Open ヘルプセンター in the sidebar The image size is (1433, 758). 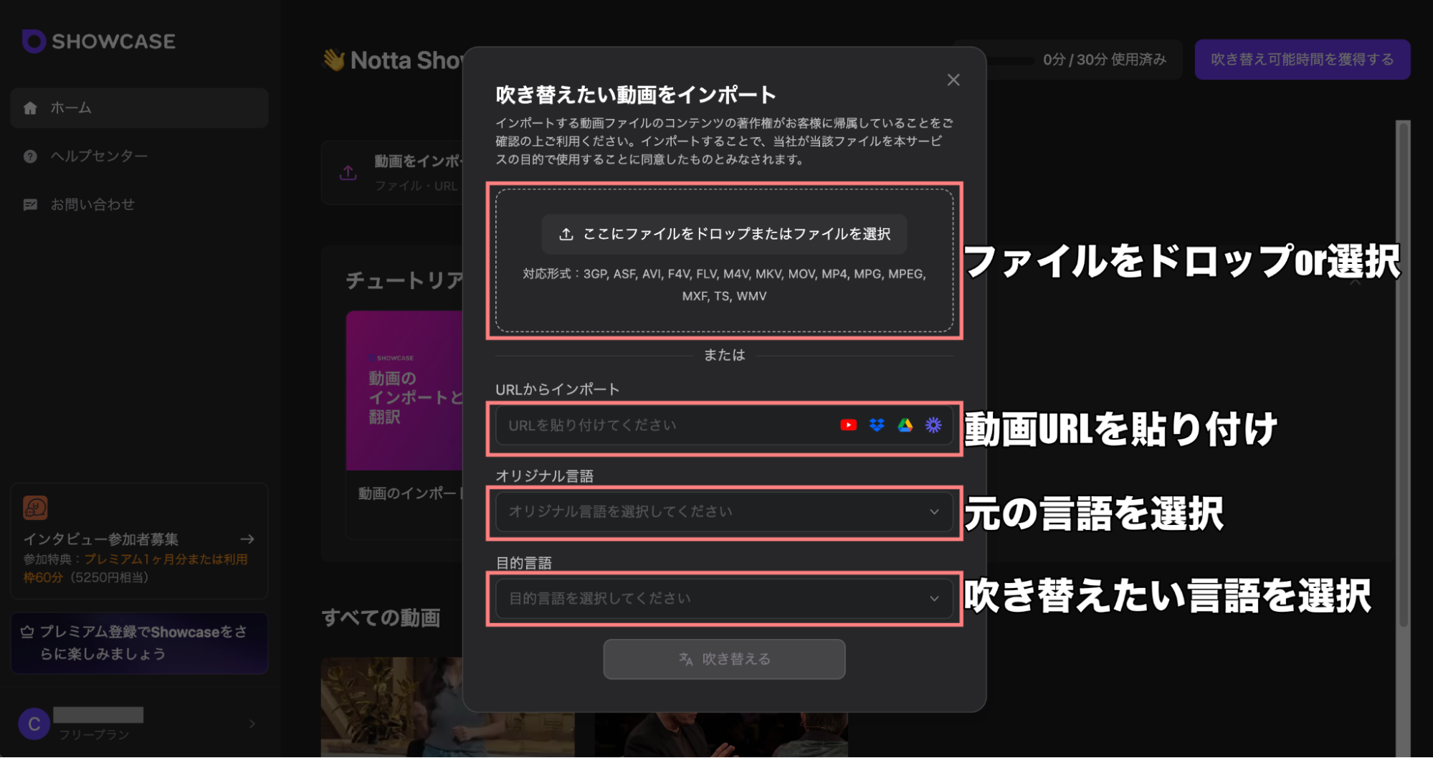click(x=98, y=156)
